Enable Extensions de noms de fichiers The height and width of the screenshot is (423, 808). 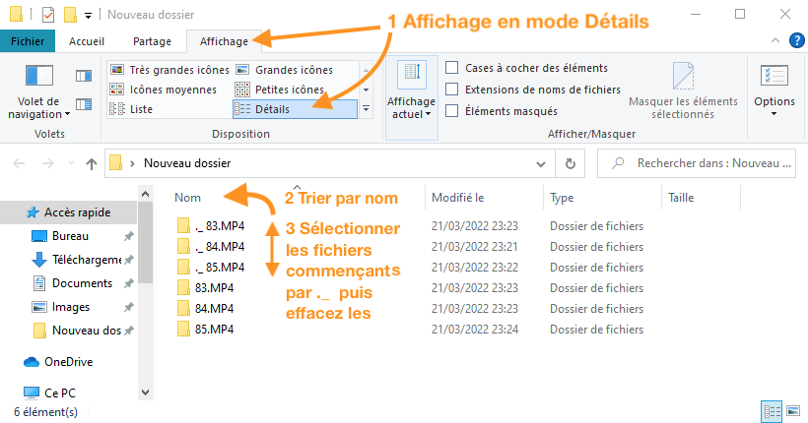452,89
